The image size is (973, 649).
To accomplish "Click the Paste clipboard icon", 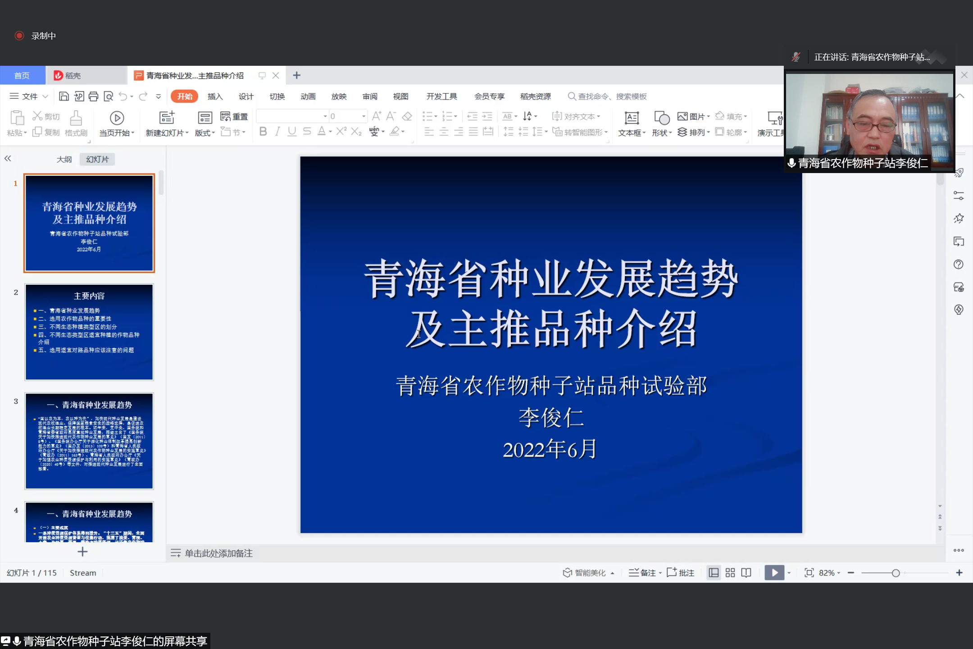I will (x=17, y=118).
